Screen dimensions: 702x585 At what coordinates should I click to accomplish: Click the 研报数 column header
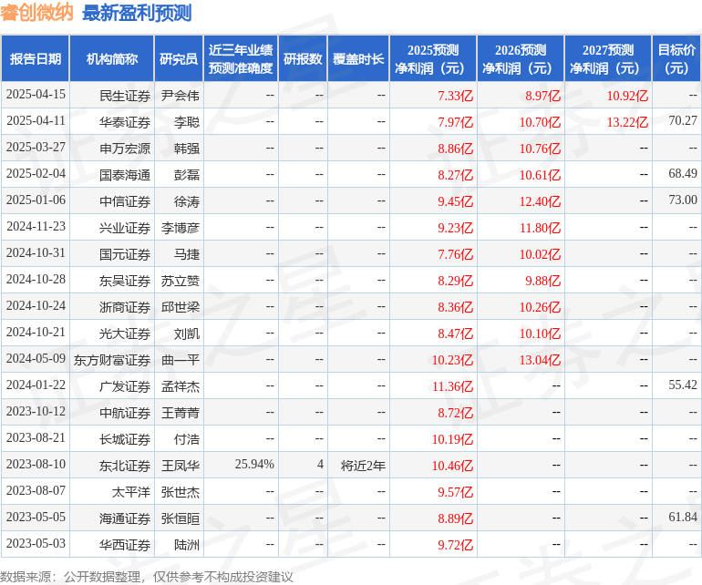click(303, 58)
